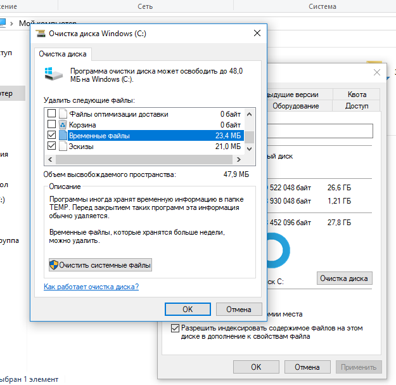The width and height of the screenshot is (396, 385).
Task: Click Мой компьютер in the address bar
Action: click(48, 23)
